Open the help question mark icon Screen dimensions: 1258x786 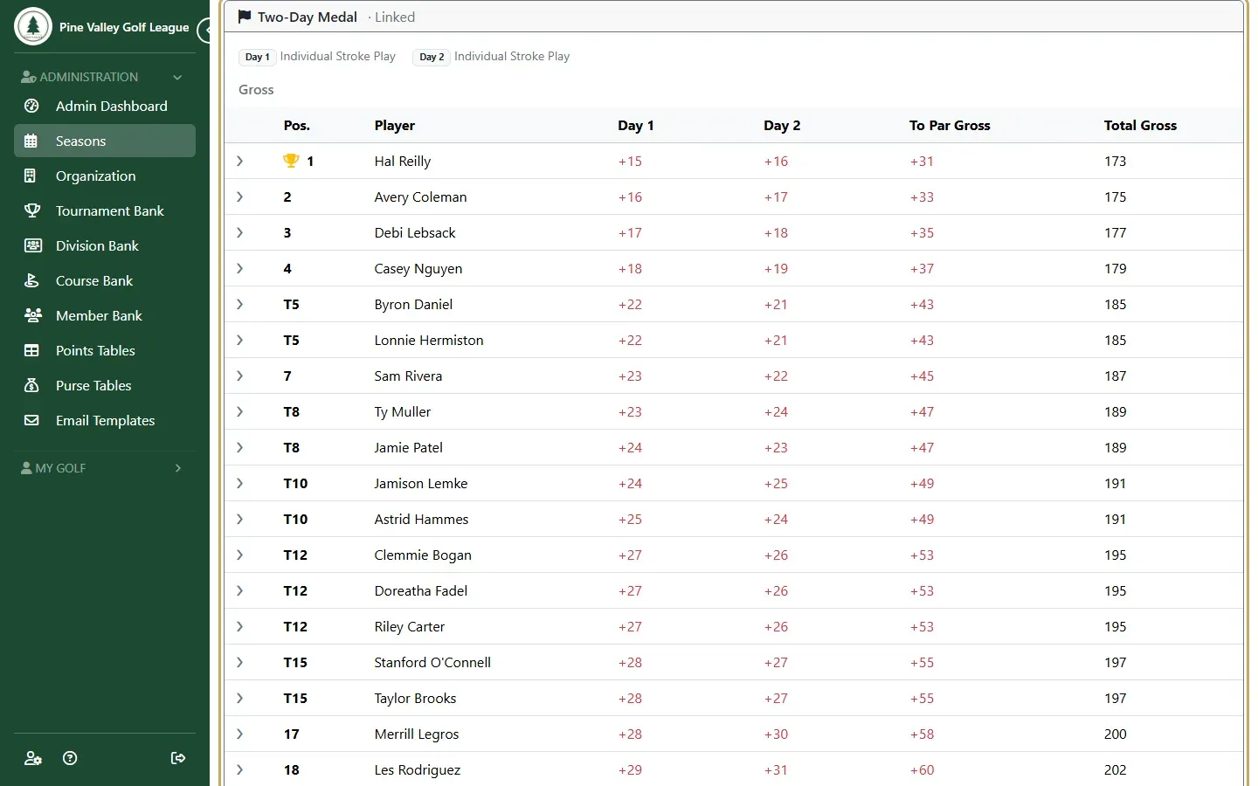click(x=71, y=758)
